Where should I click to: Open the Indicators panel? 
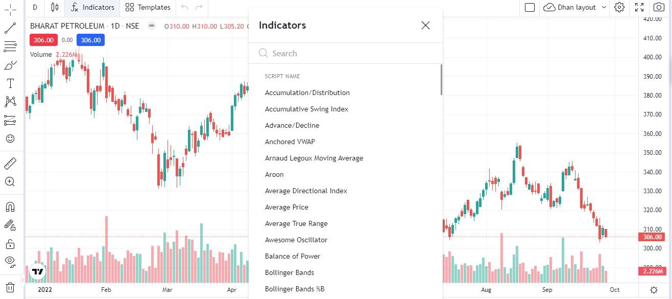tap(92, 7)
